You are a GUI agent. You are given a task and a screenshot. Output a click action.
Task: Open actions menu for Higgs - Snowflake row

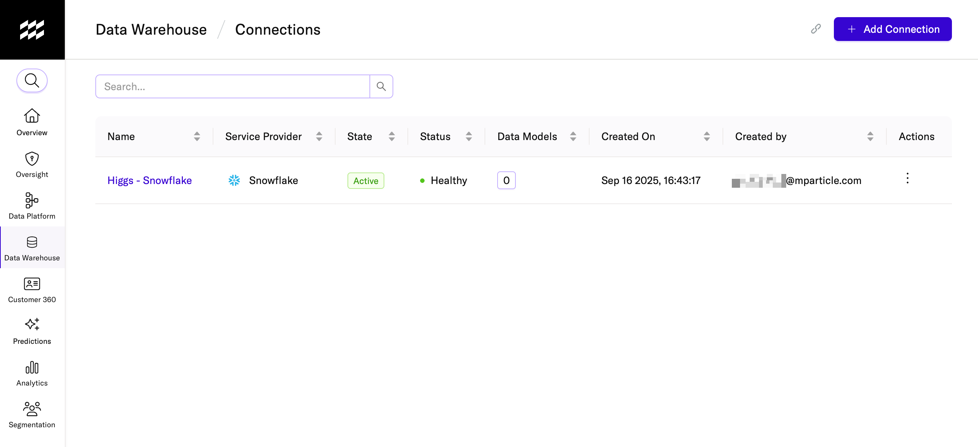tap(907, 178)
